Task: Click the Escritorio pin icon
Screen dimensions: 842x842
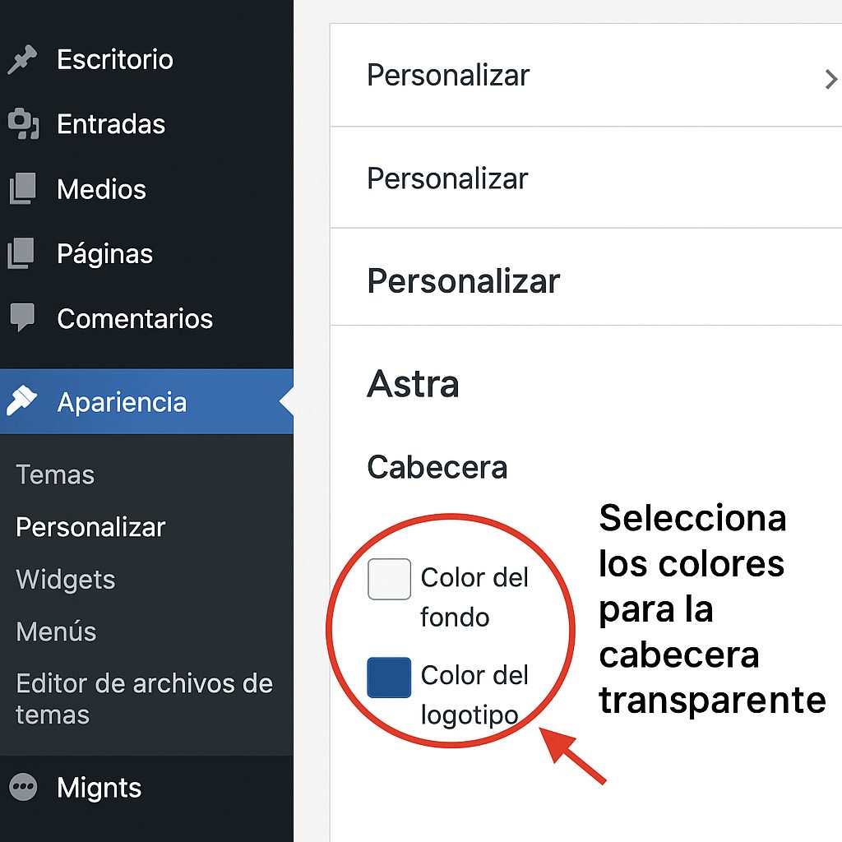Action: tap(22, 60)
